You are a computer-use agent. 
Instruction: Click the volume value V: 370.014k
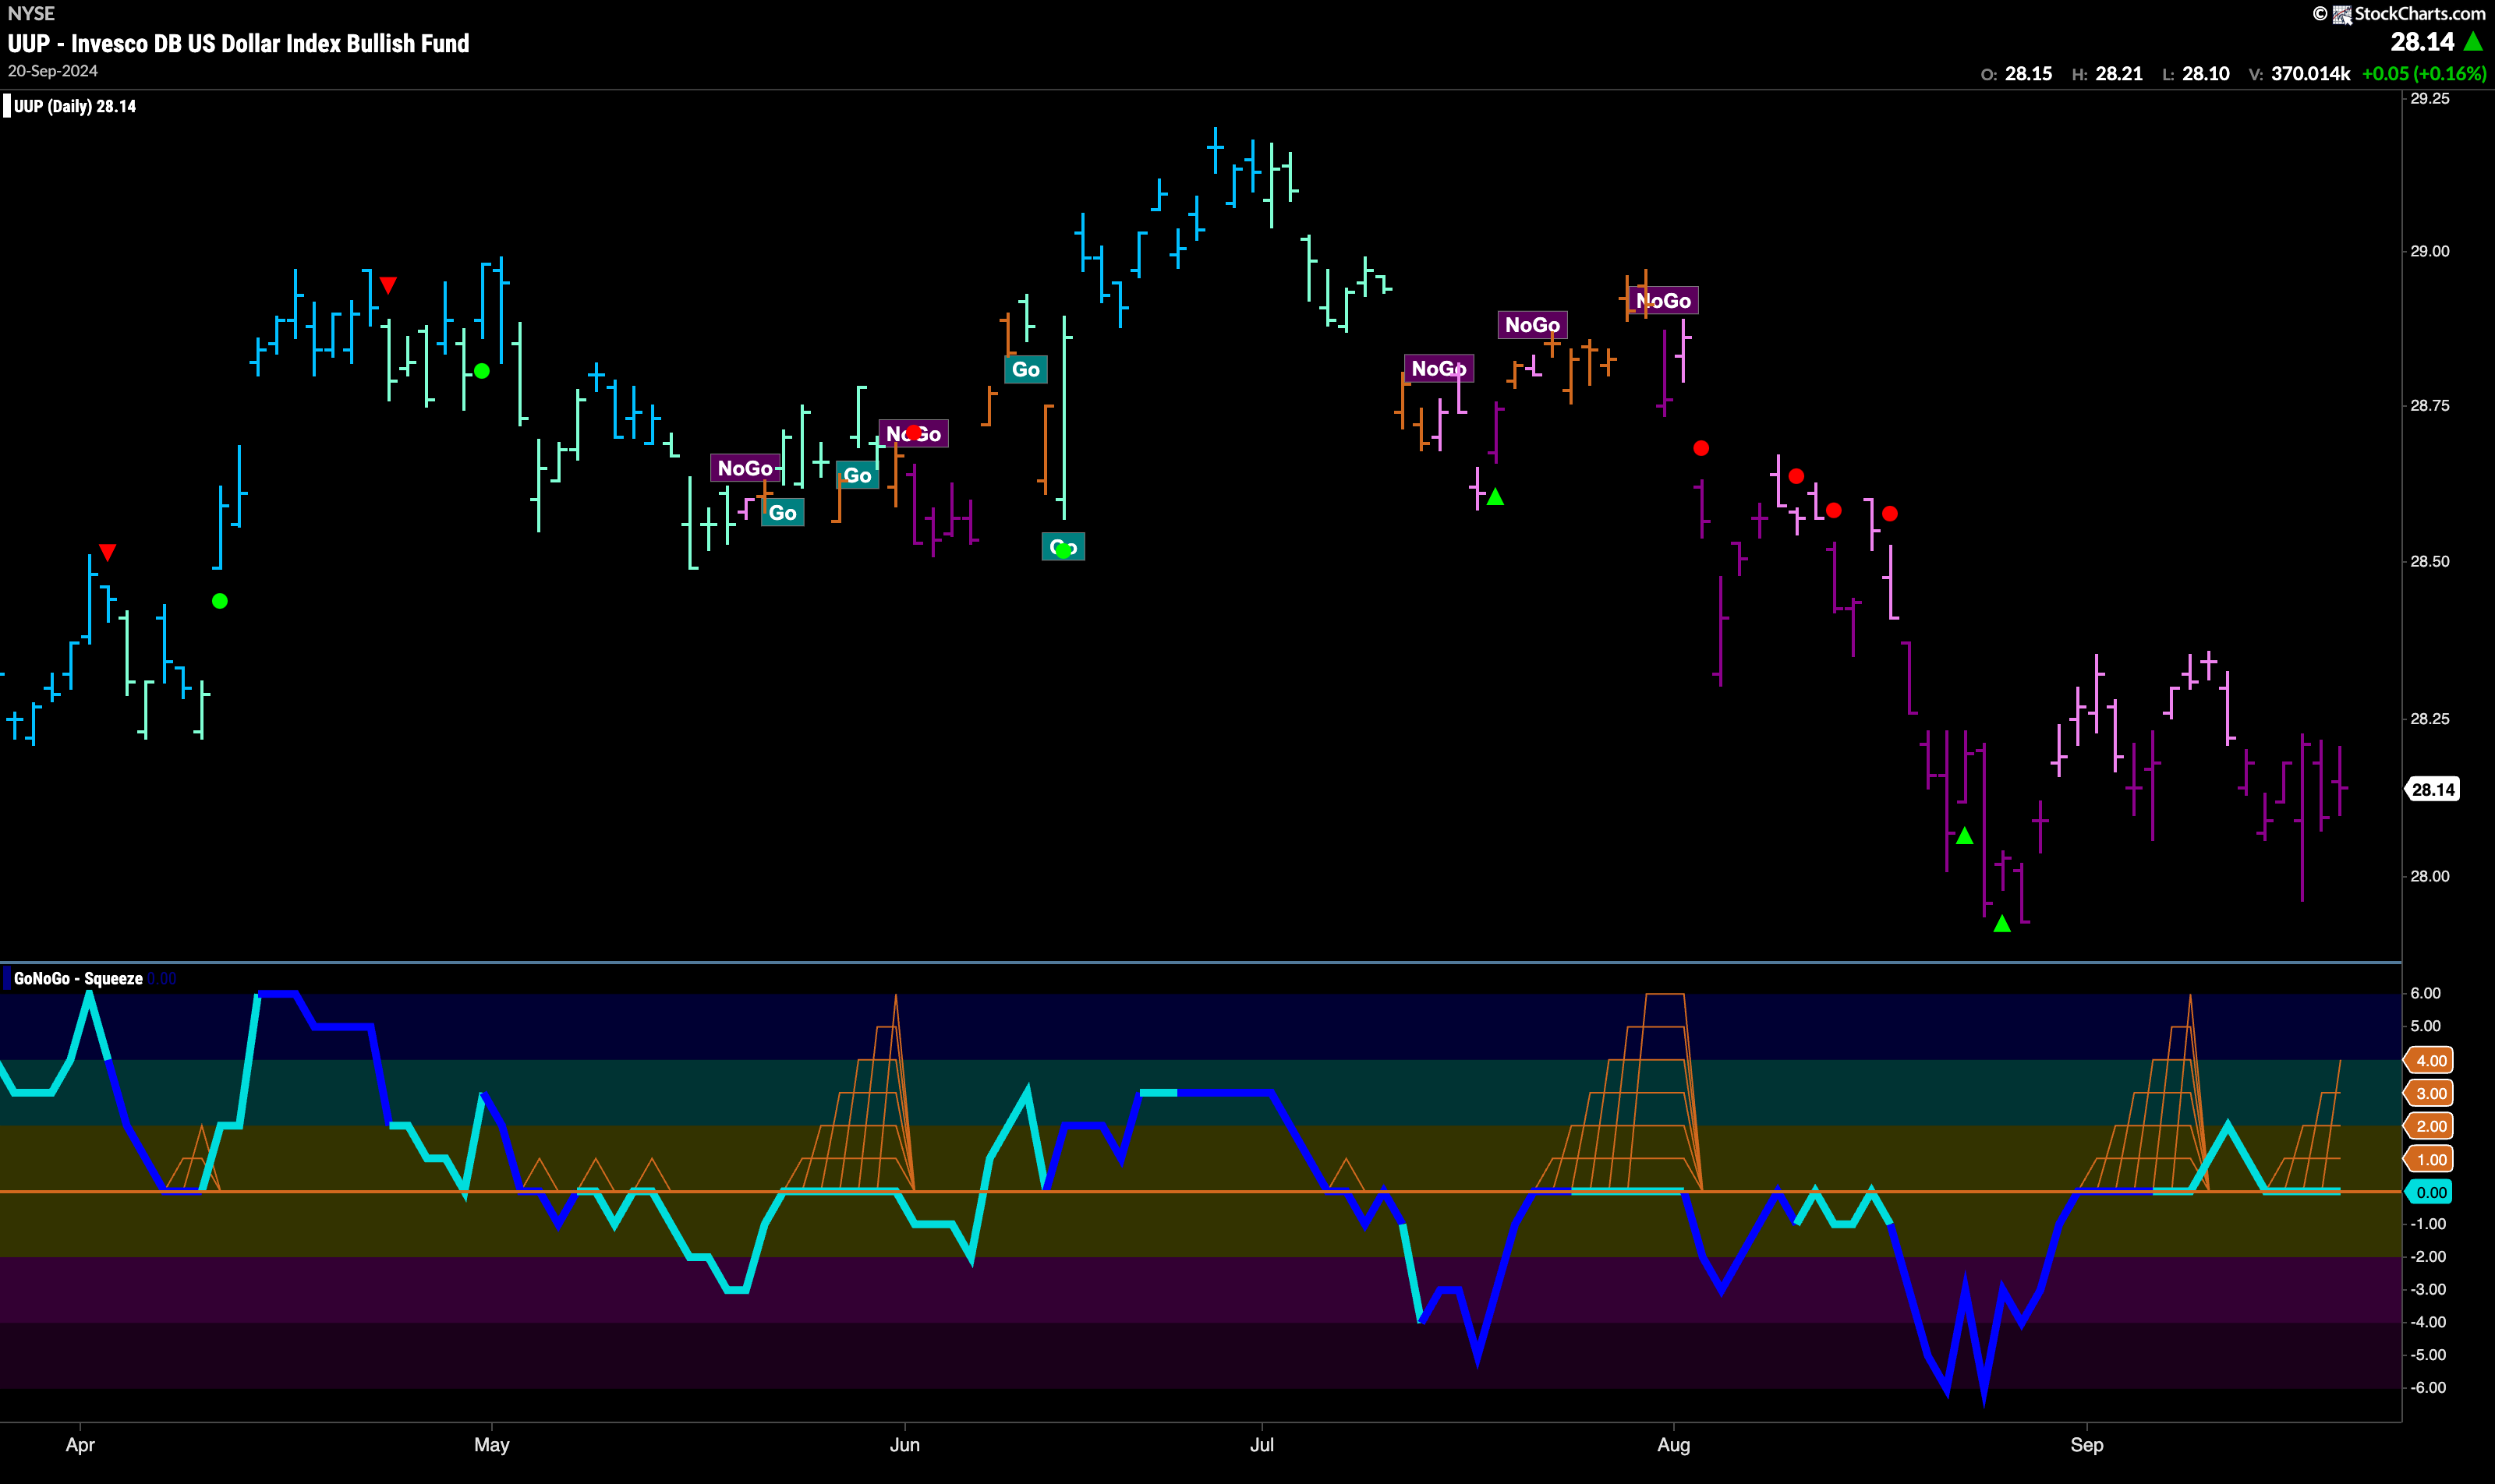tap(2299, 74)
